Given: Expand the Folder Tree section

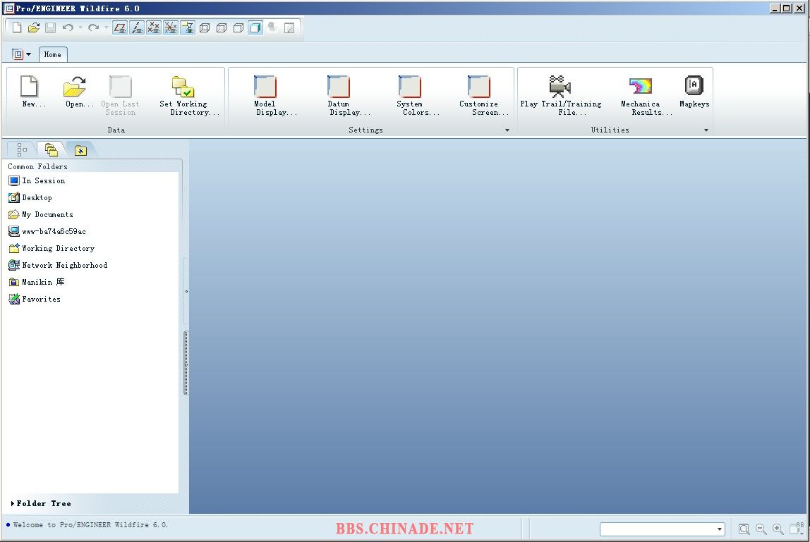Looking at the screenshot, I should click(41, 503).
